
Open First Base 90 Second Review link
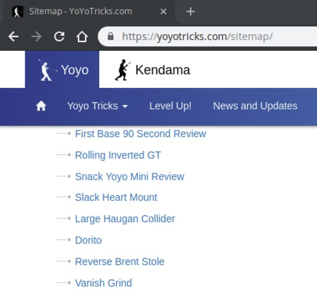[x=141, y=134]
